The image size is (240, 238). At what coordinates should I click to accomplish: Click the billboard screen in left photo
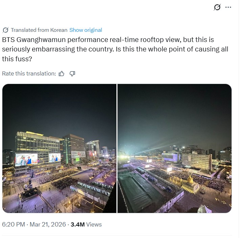tap(26, 159)
